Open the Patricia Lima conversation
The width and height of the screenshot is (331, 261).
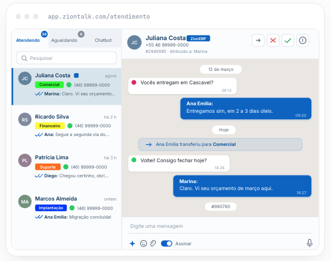pos(67,167)
